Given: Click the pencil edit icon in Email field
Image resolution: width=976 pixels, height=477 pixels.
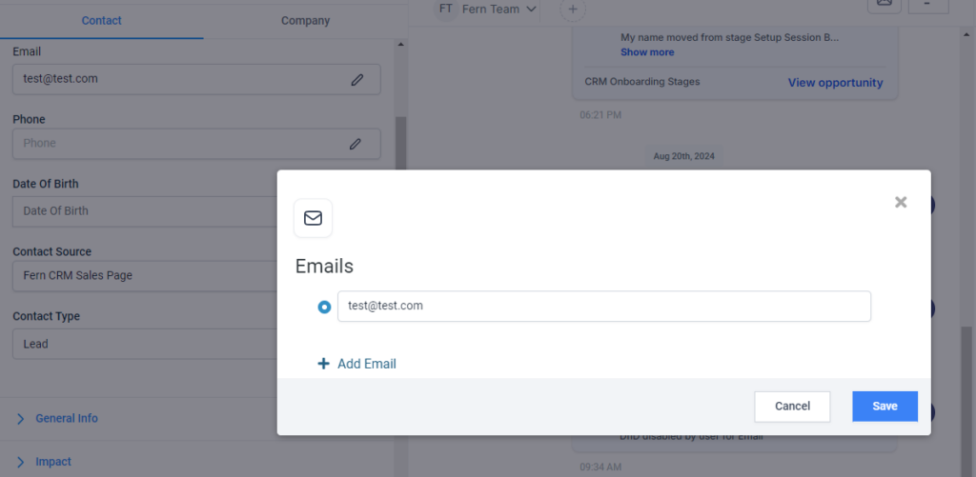Looking at the screenshot, I should click(x=356, y=80).
